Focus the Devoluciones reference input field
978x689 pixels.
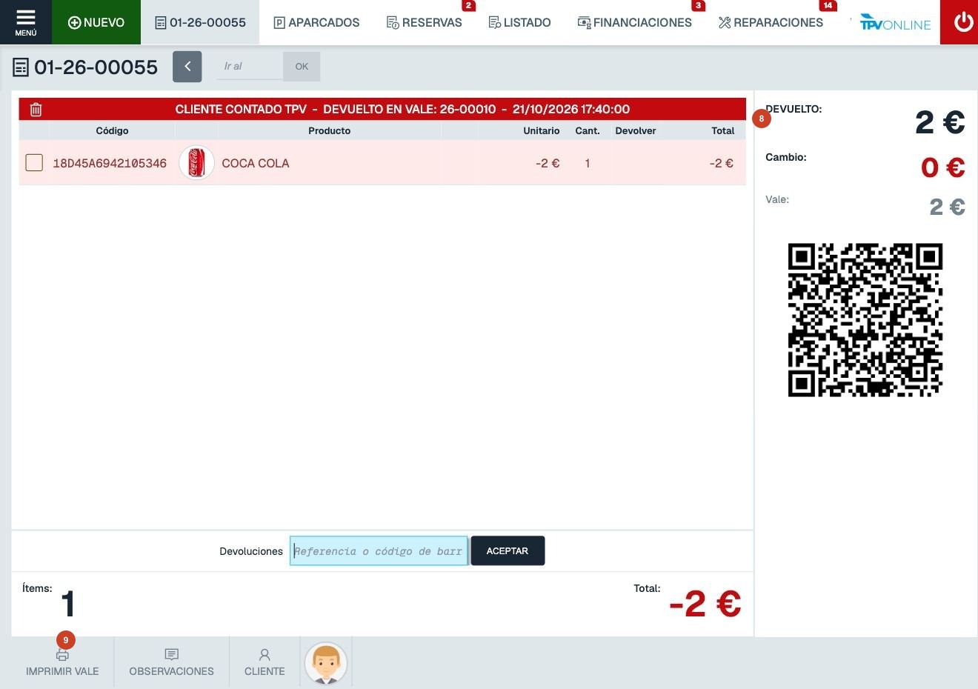pos(379,551)
